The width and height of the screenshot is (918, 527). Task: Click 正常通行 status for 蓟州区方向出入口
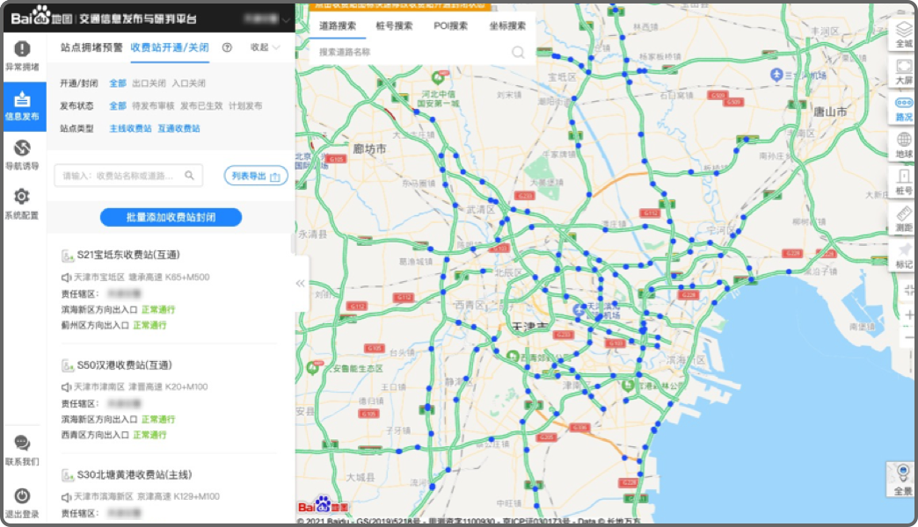149,325
